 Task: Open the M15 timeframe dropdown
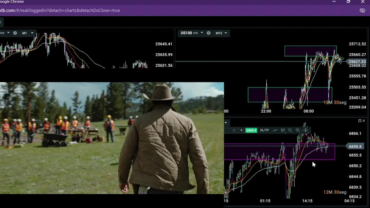(x=221, y=33)
